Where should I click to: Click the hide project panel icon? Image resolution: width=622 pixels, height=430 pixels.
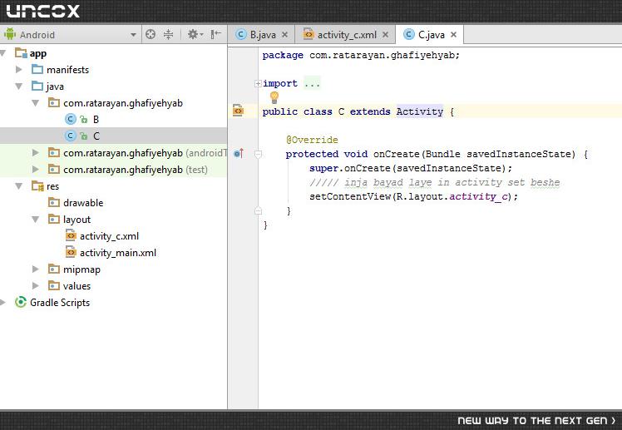(216, 34)
